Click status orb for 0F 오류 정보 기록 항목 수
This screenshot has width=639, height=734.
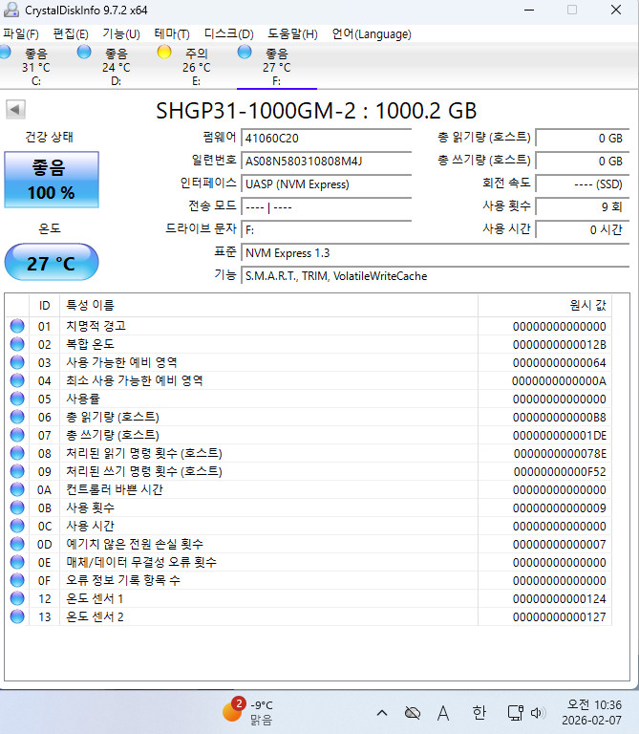(17, 580)
